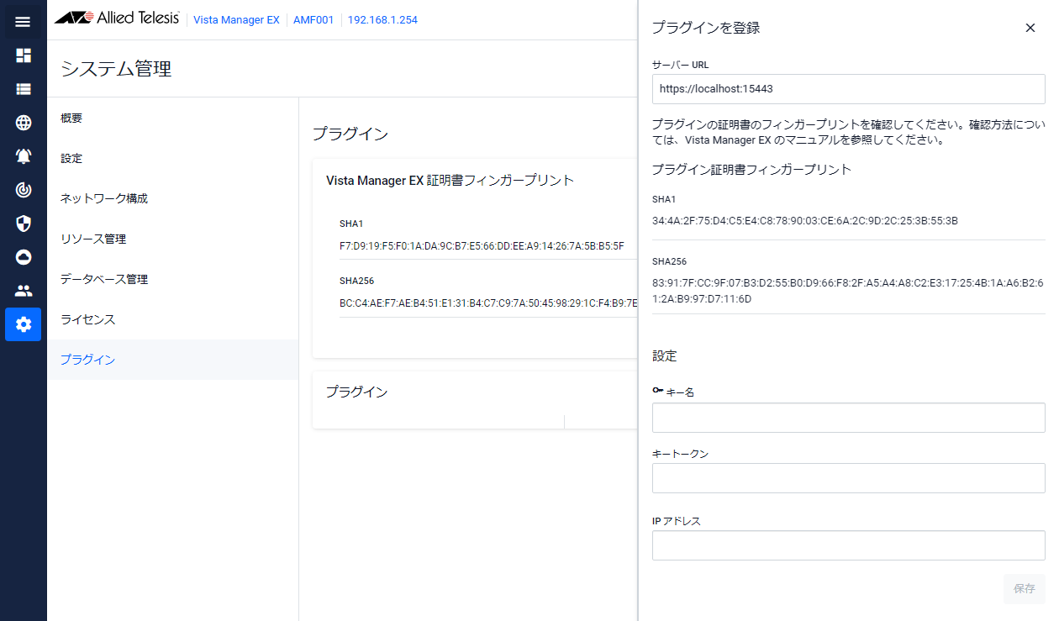Viewport: 1059px width, 621px height.
Task: Open the user management people icon
Action: pyautogui.click(x=24, y=291)
